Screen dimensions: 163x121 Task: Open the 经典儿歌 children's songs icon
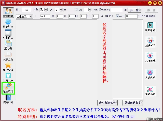[x=150, y=91]
